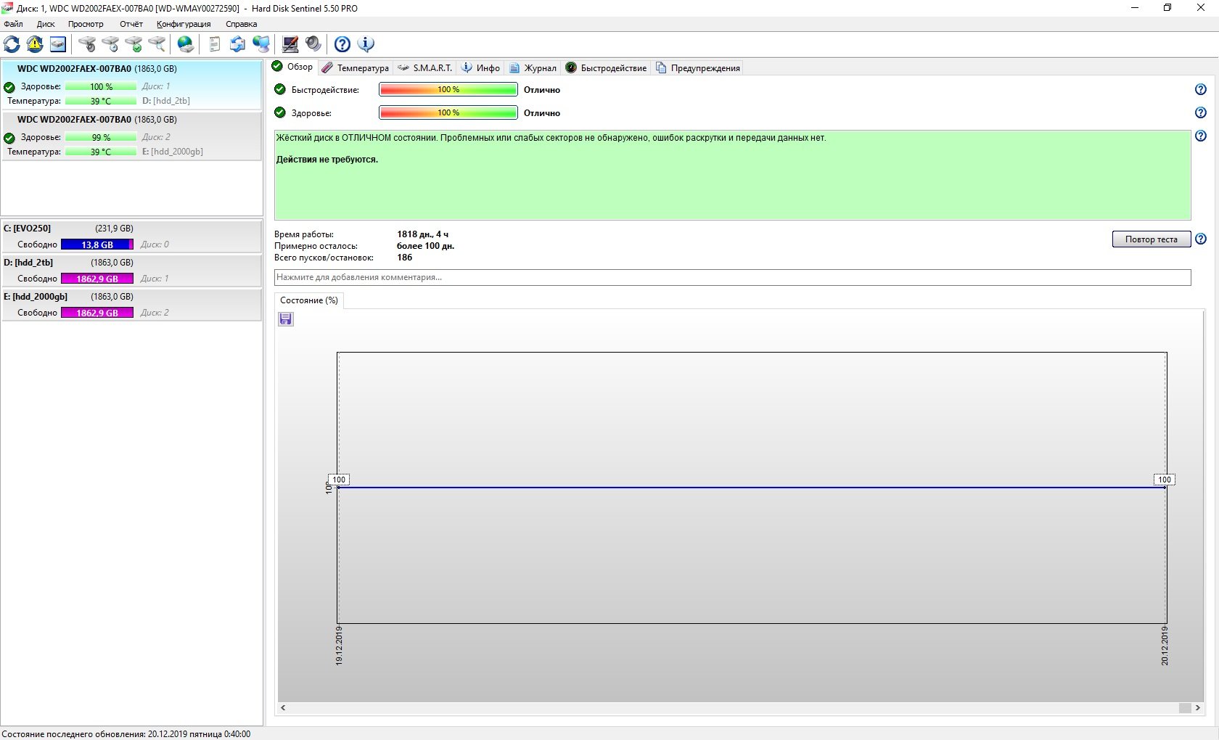The height and width of the screenshot is (740, 1219).
Task: Click the 1818 дн., 4 ч working time value
Action: [423, 234]
